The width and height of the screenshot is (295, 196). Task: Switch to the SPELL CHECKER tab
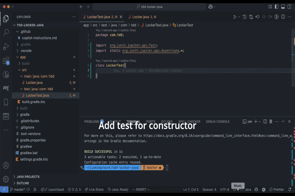189,122
